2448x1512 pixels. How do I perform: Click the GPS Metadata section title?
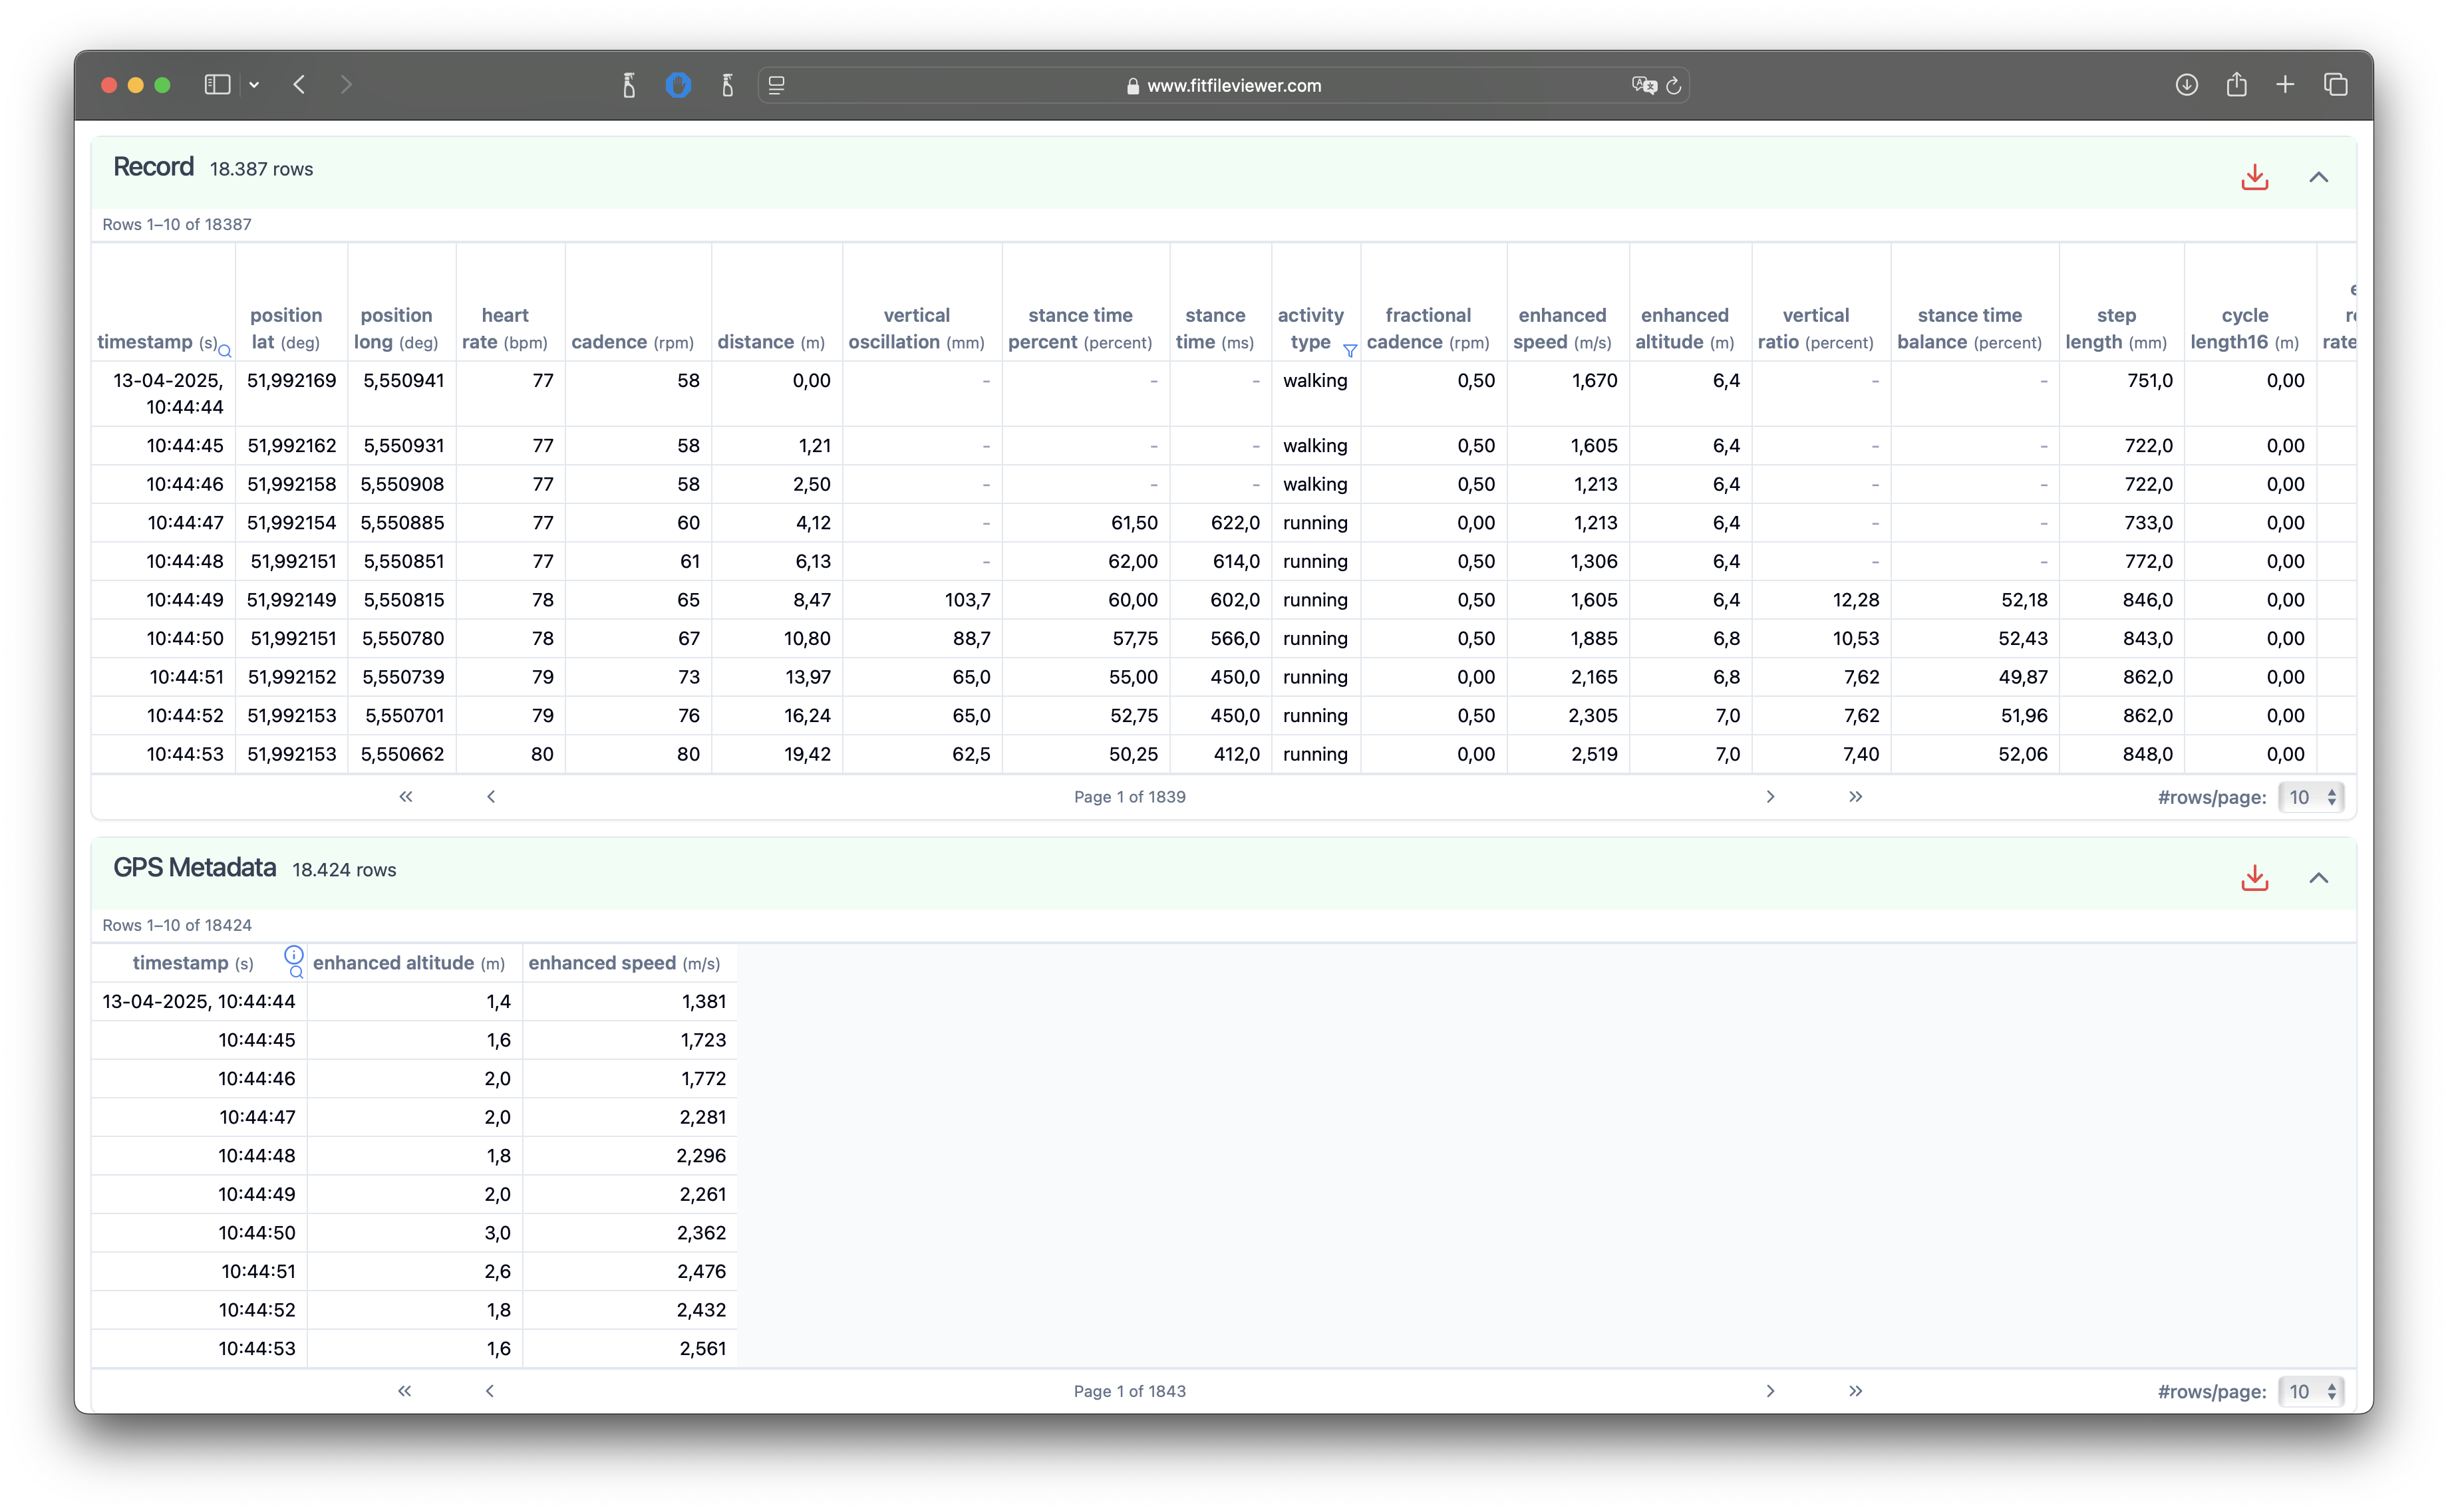tap(194, 868)
